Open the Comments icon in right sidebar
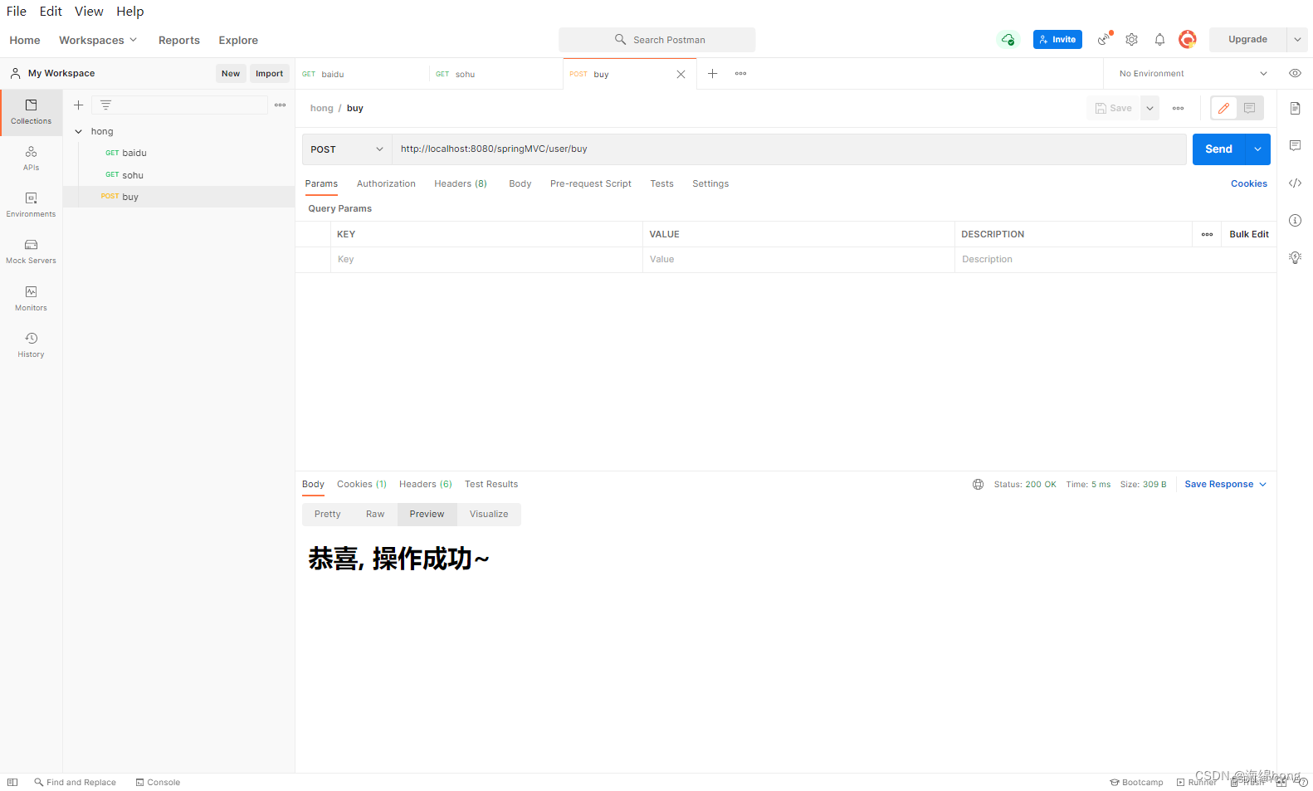The height and width of the screenshot is (791, 1313). pyautogui.click(x=1295, y=145)
